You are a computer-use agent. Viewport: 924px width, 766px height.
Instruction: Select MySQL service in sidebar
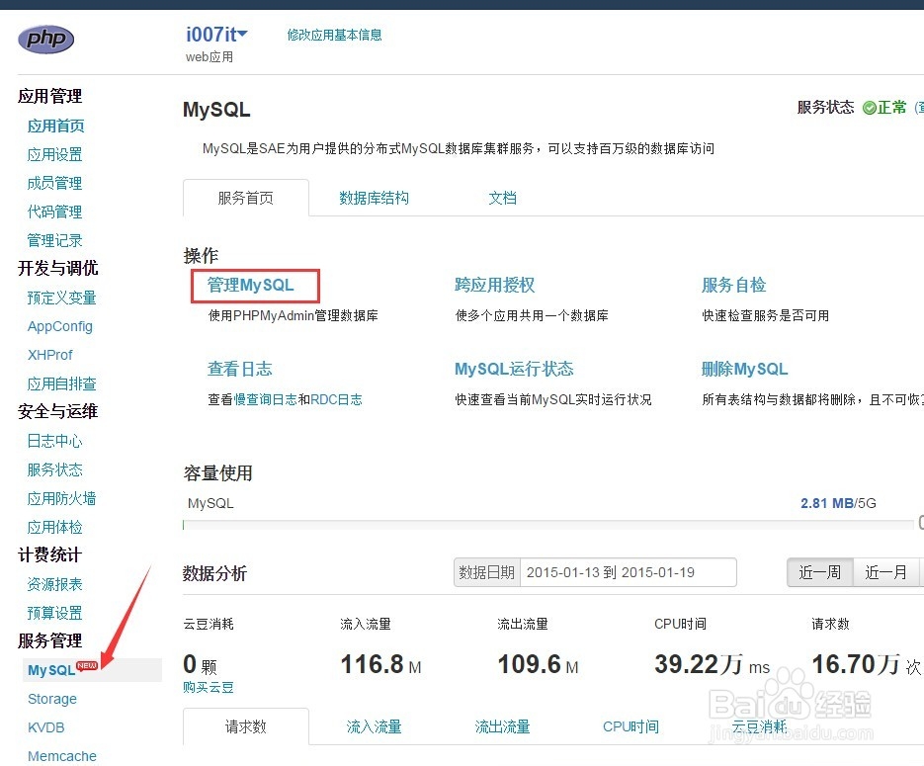51,670
